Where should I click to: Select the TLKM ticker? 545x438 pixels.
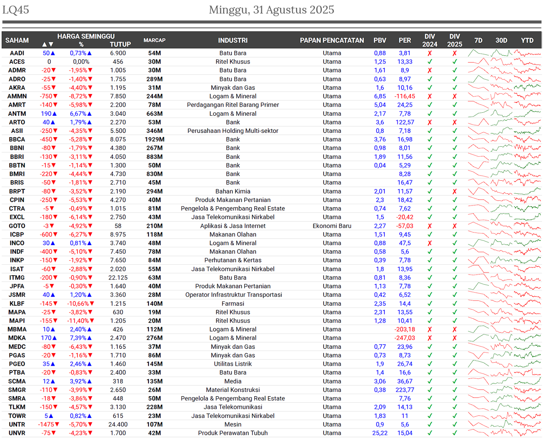17,407
